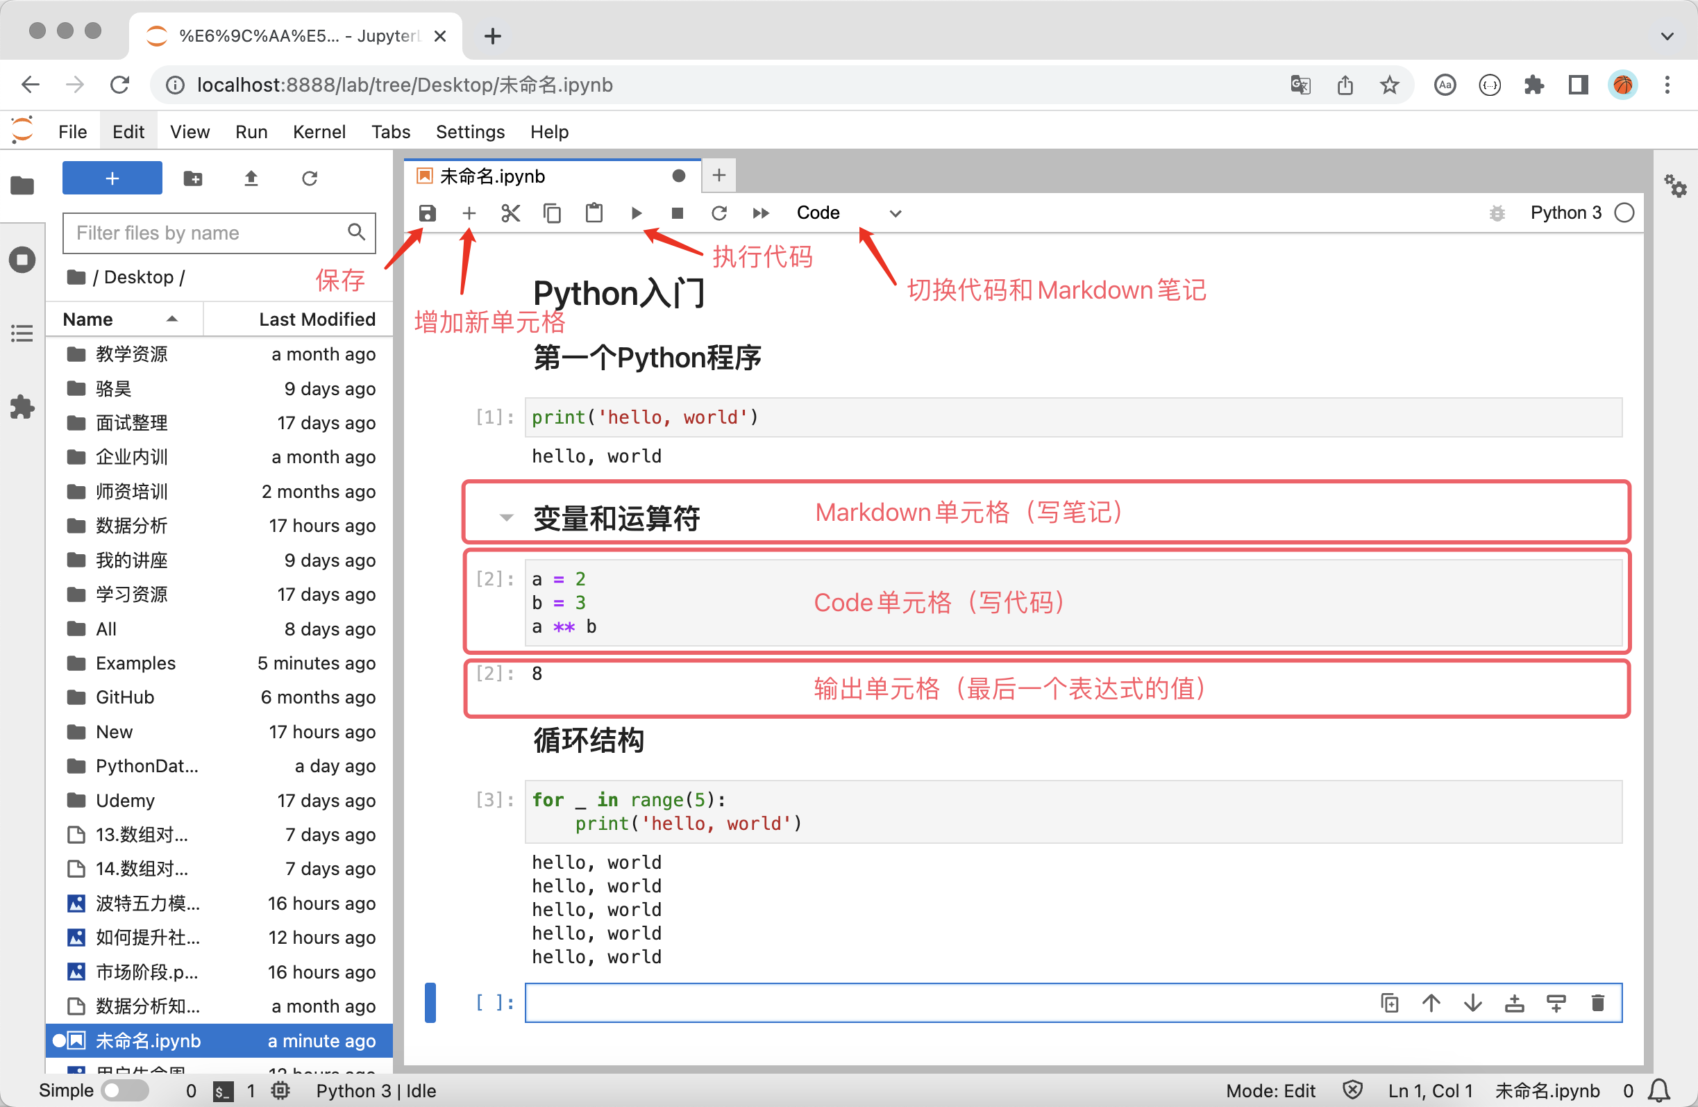The width and height of the screenshot is (1698, 1107).
Task: Click the Paste cells below icon
Action: tap(594, 213)
